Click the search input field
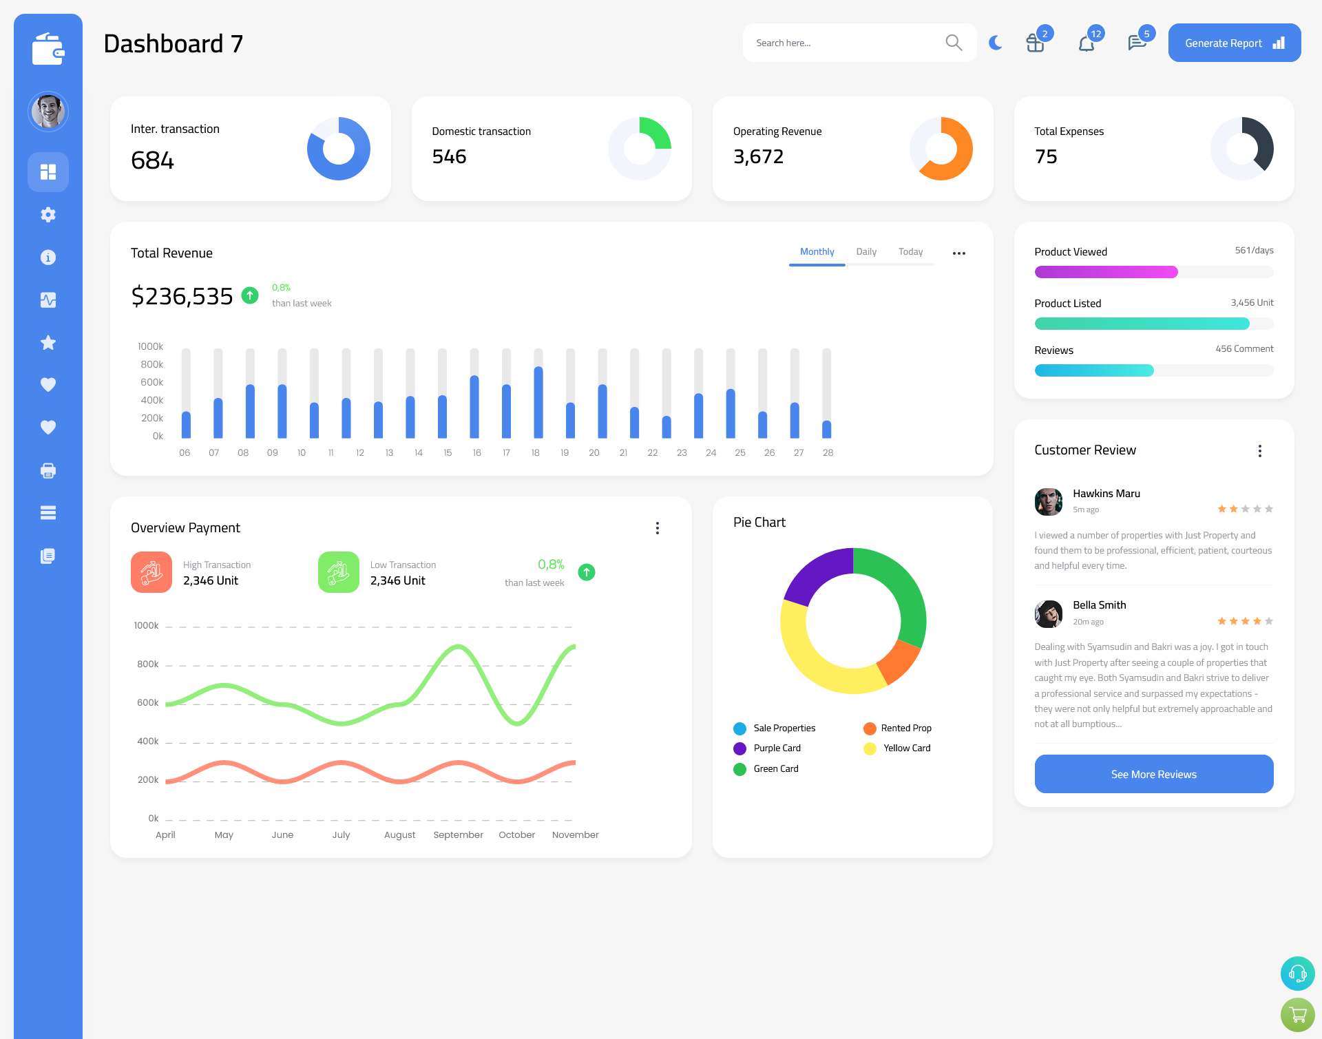 coord(842,43)
